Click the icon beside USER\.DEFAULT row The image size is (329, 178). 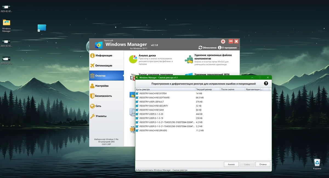(137, 102)
